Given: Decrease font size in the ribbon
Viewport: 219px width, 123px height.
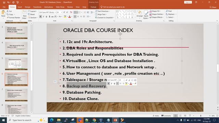Looking at the screenshot, I should coord(67,12).
